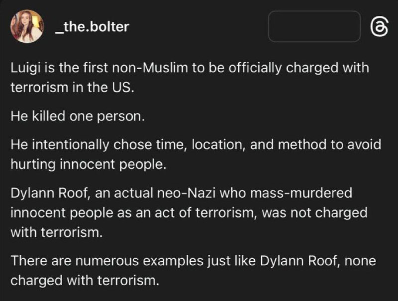
Task: Click the final line "charged with terrorism."
Action: [85, 281]
